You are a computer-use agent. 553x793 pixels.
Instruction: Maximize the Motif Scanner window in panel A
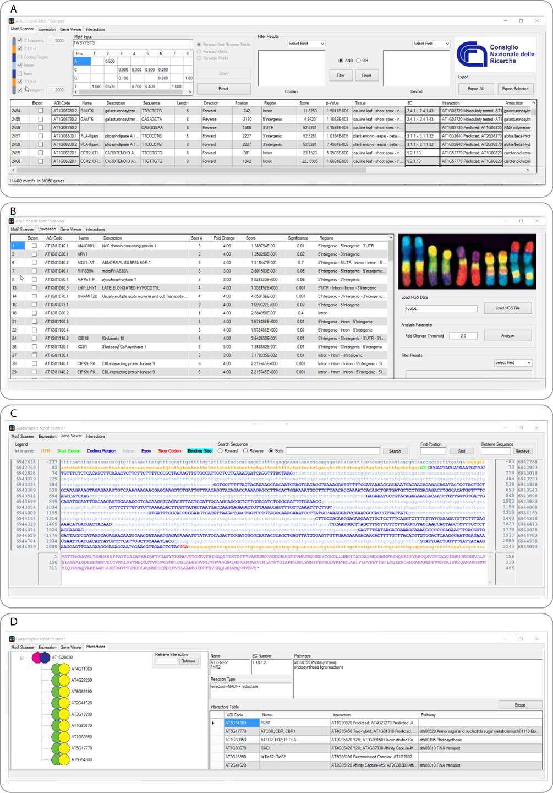[x=521, y=21]
